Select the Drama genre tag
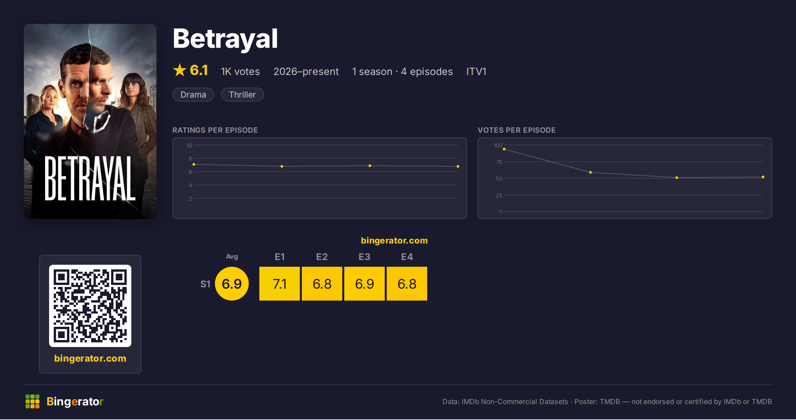 coord(193,95)
